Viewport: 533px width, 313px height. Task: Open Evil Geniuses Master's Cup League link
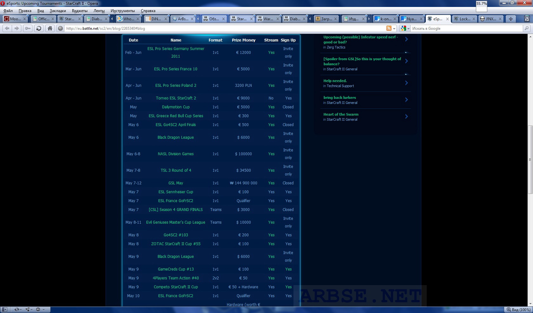click(176, 222)
